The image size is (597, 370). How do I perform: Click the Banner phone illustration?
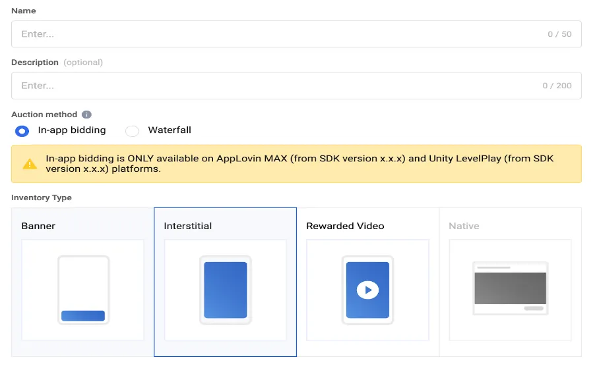[83, 290]
